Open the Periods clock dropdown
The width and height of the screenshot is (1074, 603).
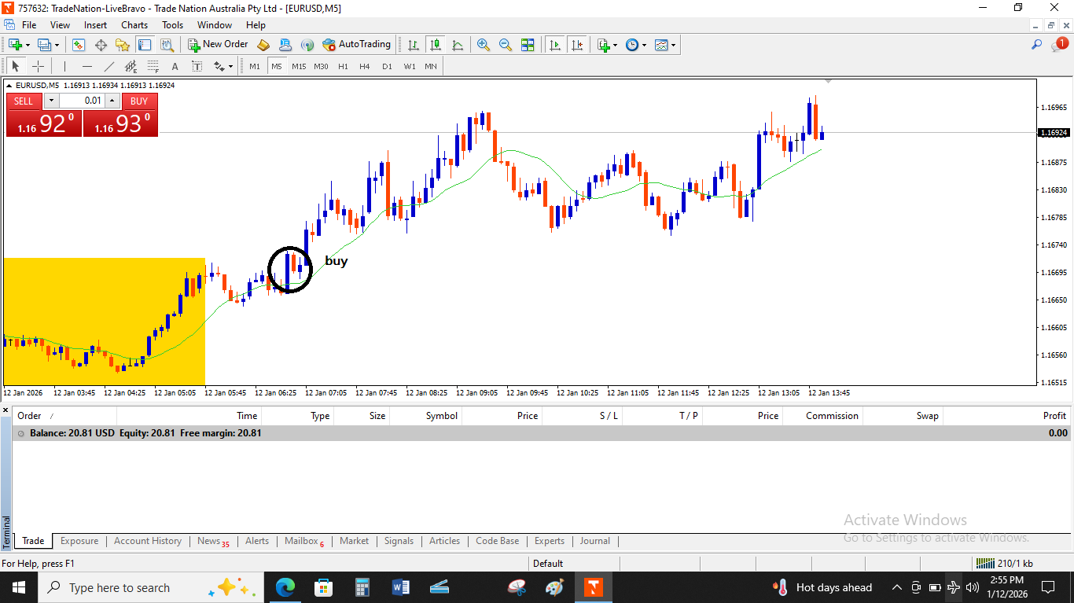(635, 45)
